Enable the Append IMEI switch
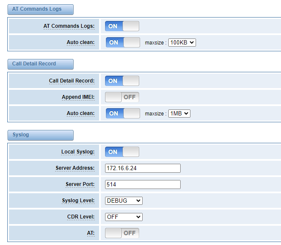 (122, 97)
